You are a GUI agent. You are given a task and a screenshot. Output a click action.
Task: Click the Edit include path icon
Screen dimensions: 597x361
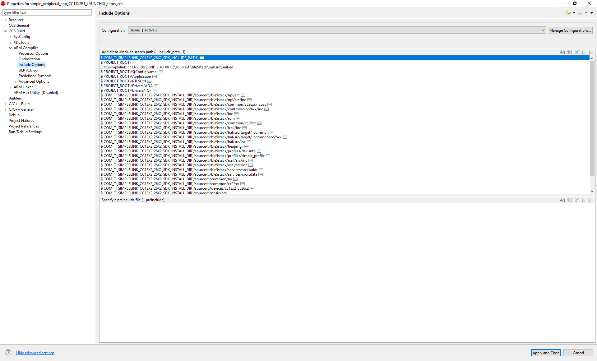click(x=577, y=52)
